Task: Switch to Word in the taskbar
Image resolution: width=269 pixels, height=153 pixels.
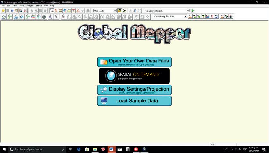Action: (111, 149)
